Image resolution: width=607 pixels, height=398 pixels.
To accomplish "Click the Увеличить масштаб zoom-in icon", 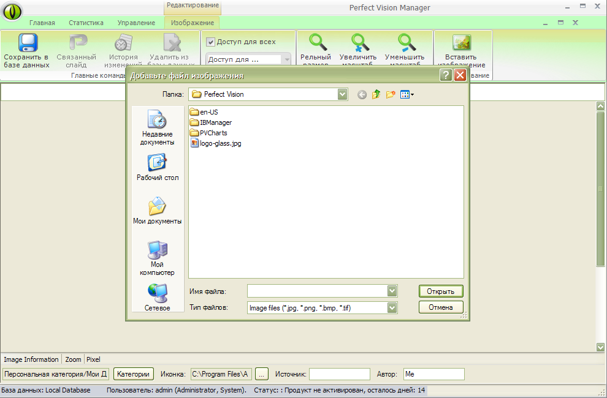I will click(x=360, y=42).
